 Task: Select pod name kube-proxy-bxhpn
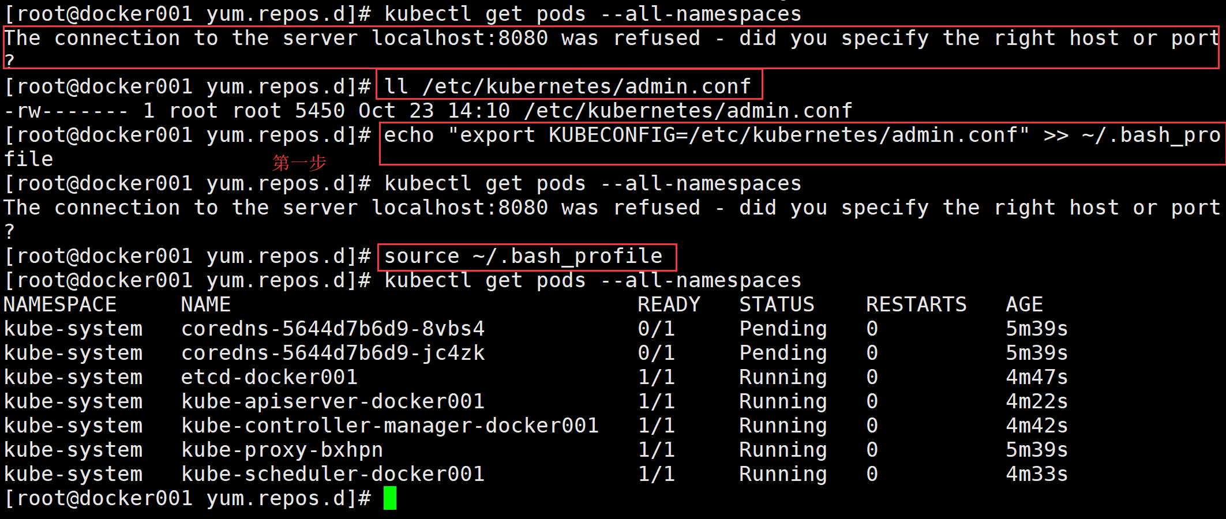[282, 450]
